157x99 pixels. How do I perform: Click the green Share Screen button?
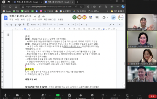58,95
